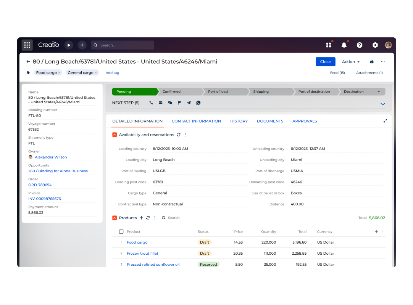
Task: Tick the select-all checkbox in Products header
Action: 121,231
